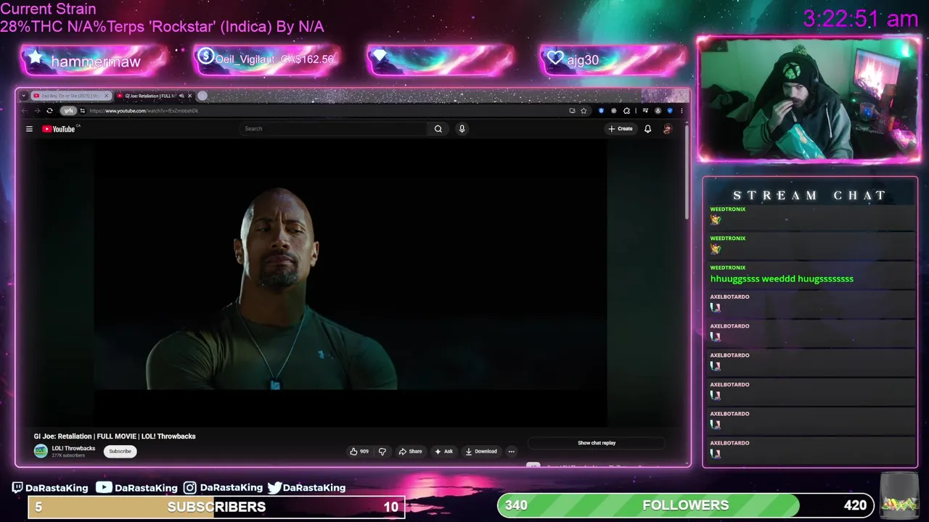Click the STREAM CHAT header
Image resolution: width=929 pixels, height=522 pixels.
point(809,195)
